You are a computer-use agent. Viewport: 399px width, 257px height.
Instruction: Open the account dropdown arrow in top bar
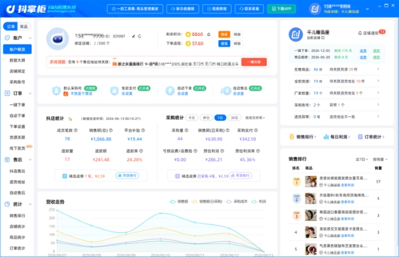(x=367, y=9)
